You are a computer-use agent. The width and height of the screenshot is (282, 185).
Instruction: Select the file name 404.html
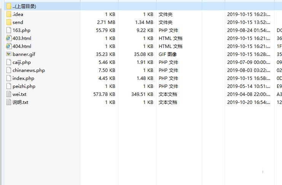[x=22, y=46]
